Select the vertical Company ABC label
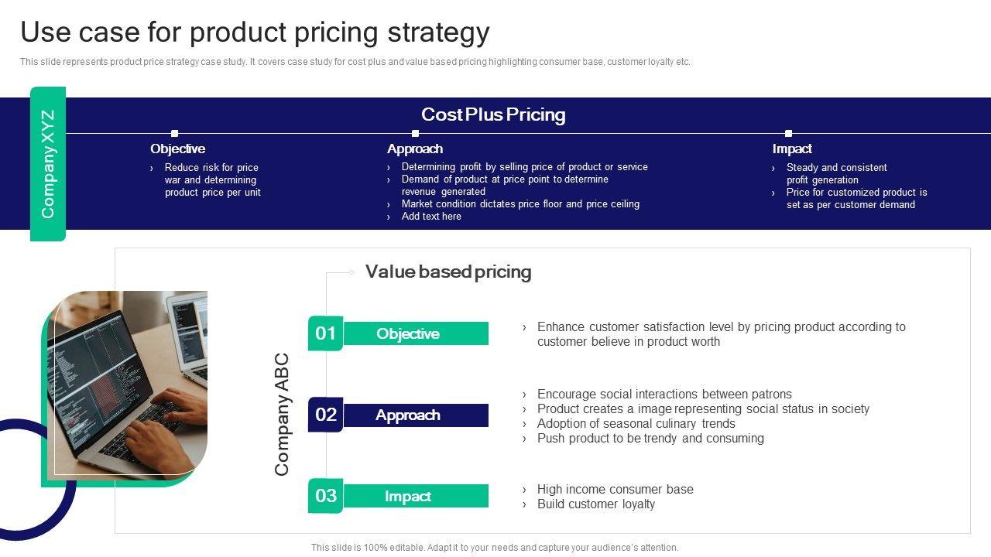 coord(282,415)
